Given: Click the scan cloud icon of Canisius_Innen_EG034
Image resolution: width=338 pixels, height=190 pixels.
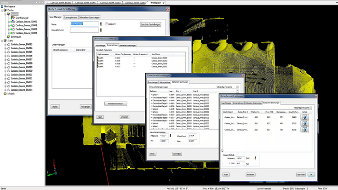Looking at the screenshot, I should point(9,90).
